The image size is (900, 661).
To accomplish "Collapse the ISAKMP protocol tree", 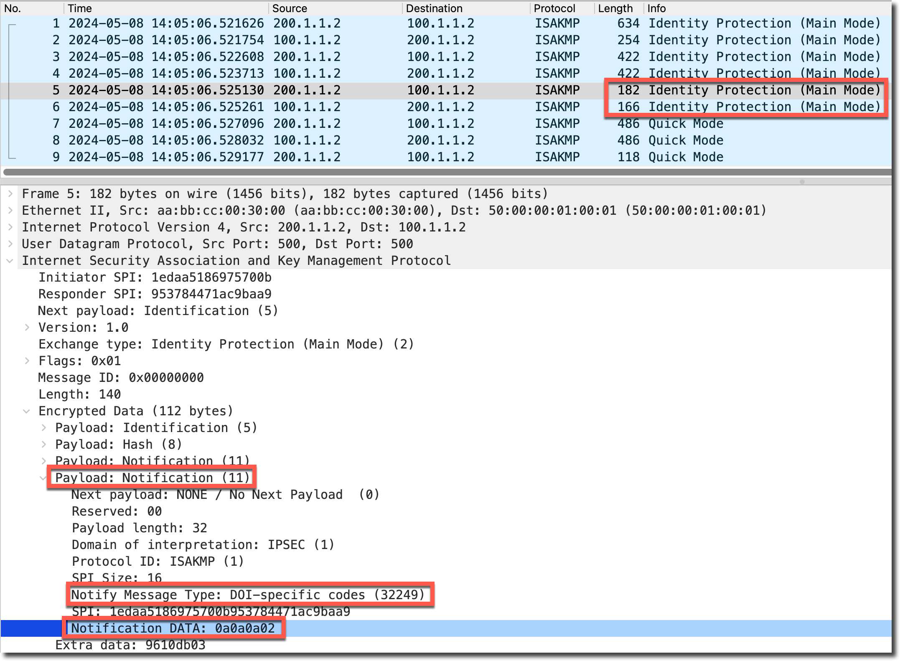I will (x=10, y=261).
